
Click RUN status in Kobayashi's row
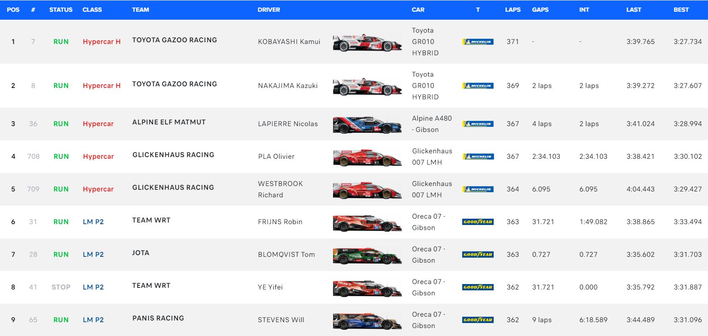tap(61, 42)
